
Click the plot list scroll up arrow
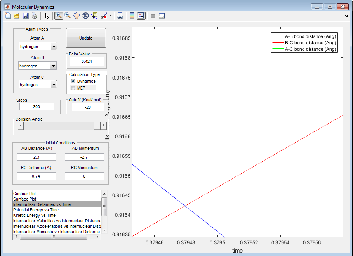pos(104,194)
